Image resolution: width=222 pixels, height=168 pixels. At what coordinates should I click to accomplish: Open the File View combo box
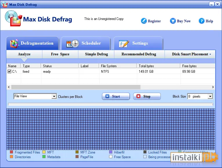point(35,96)
